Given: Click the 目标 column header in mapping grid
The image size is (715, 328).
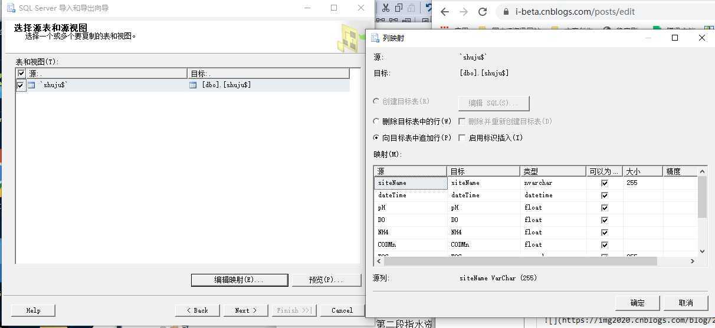Looking at the screenshot, I should pos(484,171).
